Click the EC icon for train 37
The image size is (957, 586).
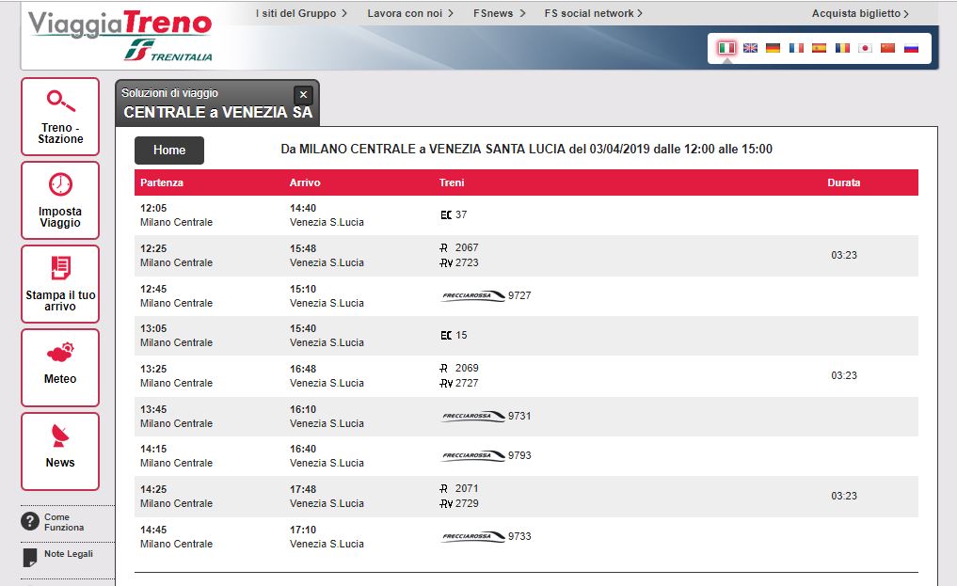pos(446,214)
